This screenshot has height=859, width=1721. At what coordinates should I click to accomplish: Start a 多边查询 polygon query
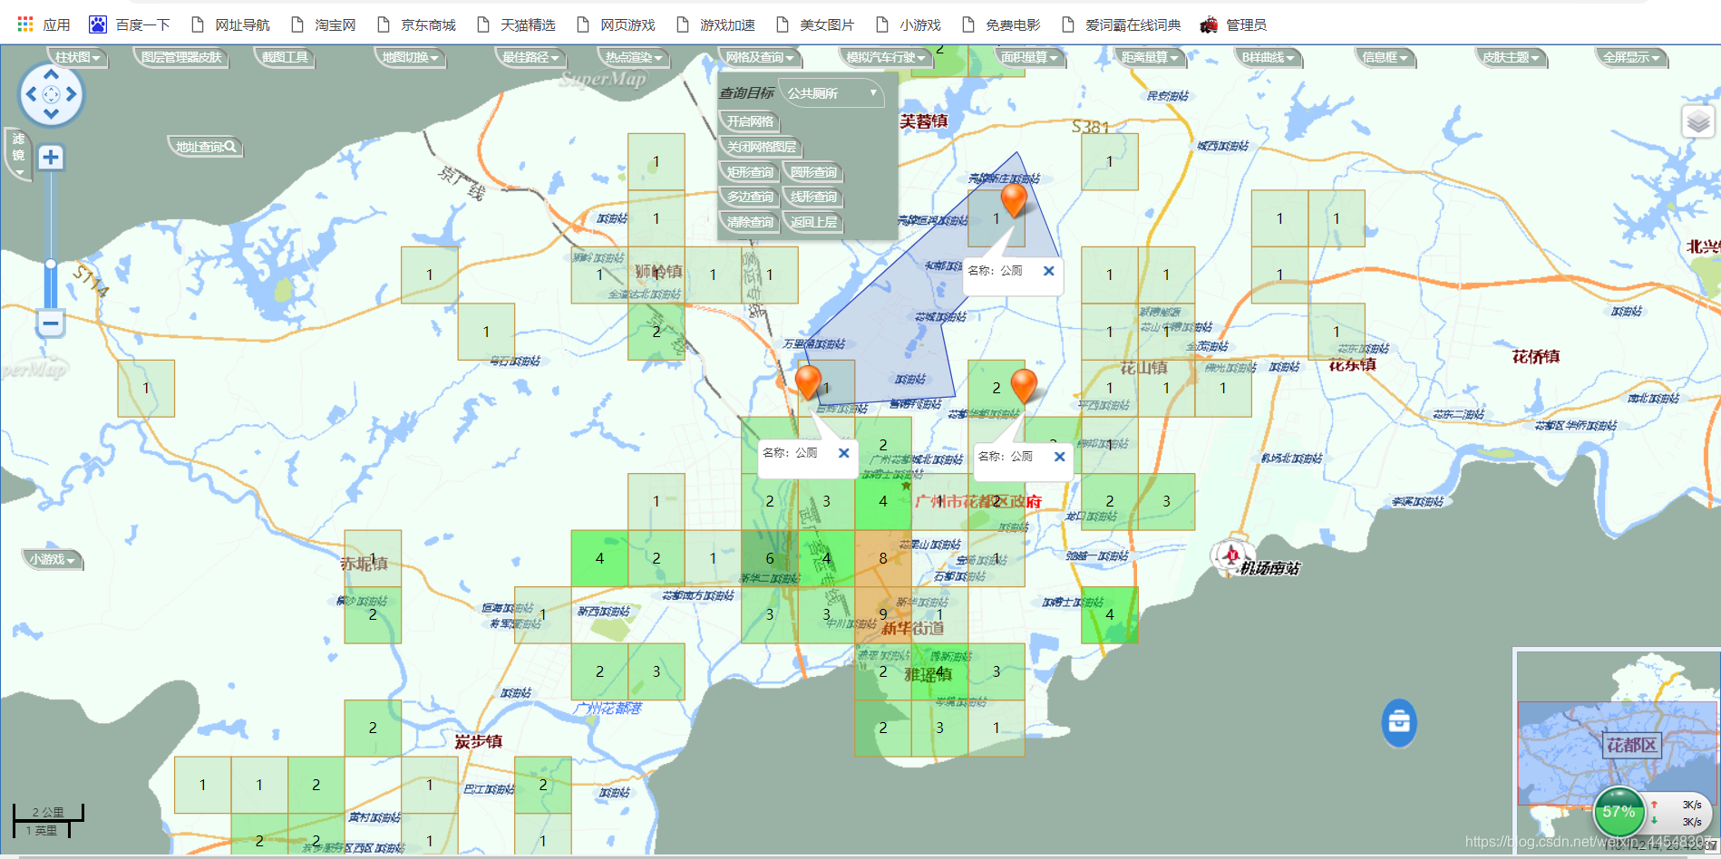tap(751, 197)
